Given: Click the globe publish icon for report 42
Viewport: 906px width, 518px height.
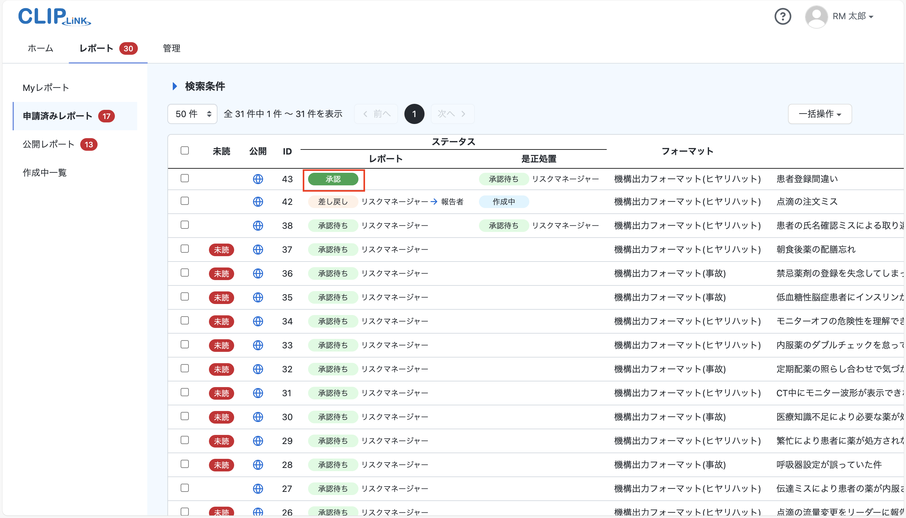Looking at the screenshot, I should click(258, 201).
